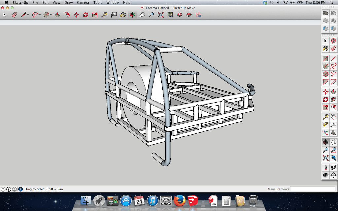338x211 pixels.
Task: Click the Measurements input box
Action: (x=313, y=189)
